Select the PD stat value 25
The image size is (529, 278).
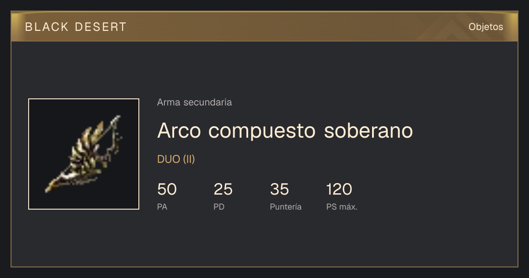point(223,189)
